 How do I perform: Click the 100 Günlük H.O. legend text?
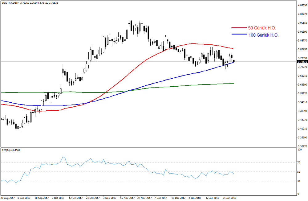point(263,35)
